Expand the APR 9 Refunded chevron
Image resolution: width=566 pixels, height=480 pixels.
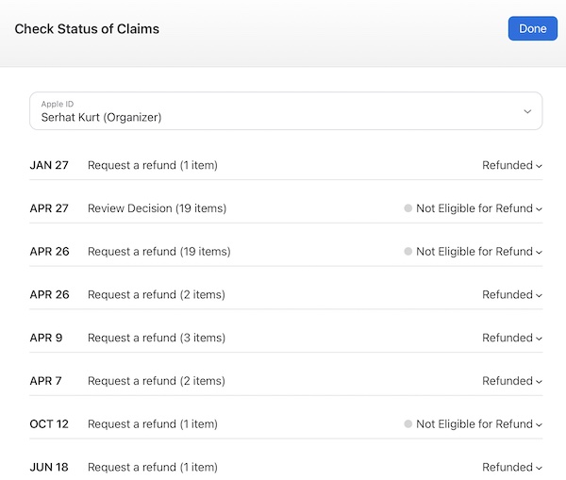pos(539,339)
